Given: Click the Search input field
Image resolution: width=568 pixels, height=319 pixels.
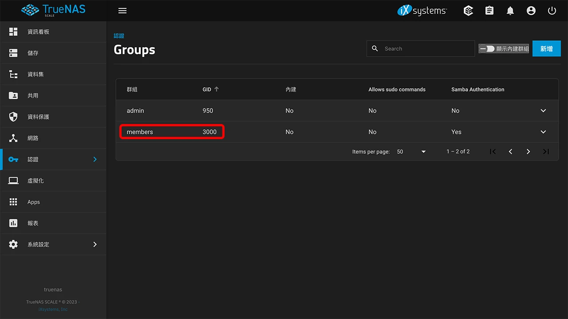Looking at the screenshot, I should (426, 49).
